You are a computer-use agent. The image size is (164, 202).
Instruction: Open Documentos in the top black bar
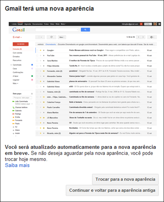tap(37, 24)
